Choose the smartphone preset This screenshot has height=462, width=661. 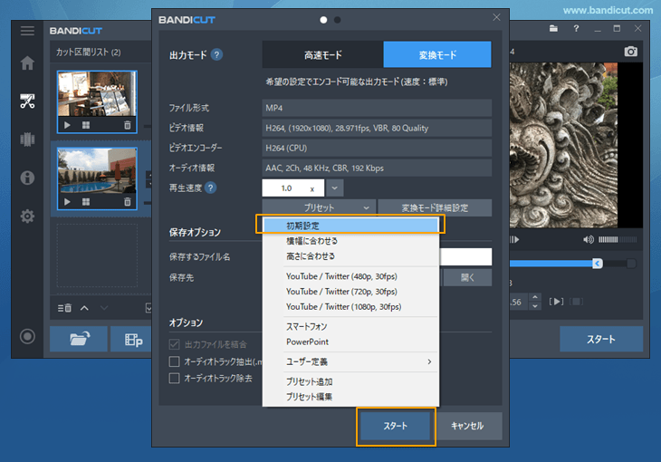(x=350, y=326)
